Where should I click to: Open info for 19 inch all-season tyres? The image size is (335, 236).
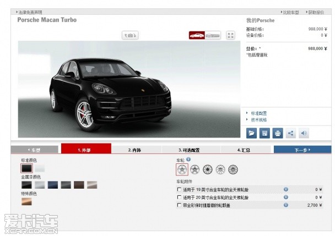click(285, 189)
